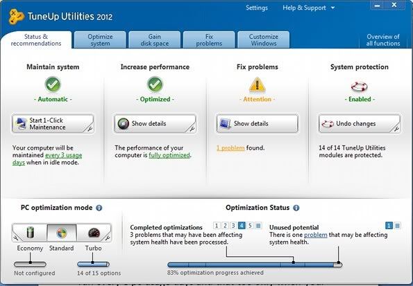413x286 pixels.
Task: Go to completed optimizations page 2
Action: pos(225,226)
